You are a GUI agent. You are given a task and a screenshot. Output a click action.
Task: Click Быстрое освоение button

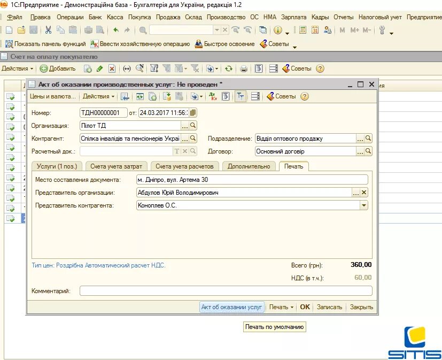[x=224, y=44]
